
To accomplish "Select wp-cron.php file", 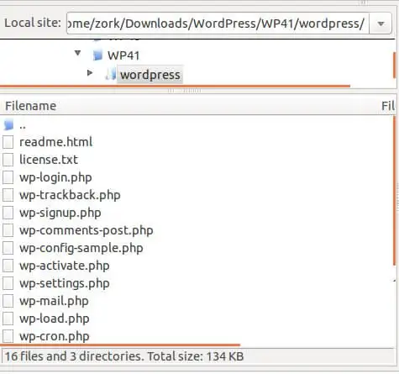I will point(55,336).
